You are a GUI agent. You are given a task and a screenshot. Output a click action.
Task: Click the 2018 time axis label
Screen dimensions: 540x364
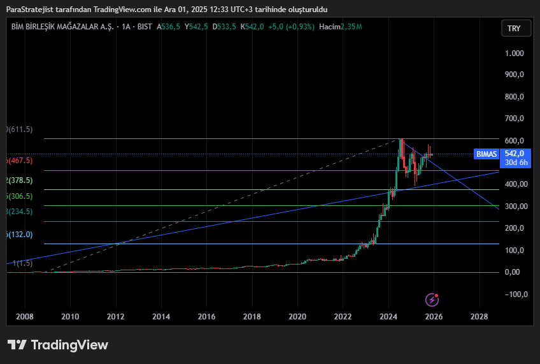click(x=252, y=316)
